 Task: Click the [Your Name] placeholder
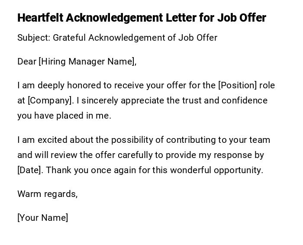pyautogui.click(x=42, y=218)
